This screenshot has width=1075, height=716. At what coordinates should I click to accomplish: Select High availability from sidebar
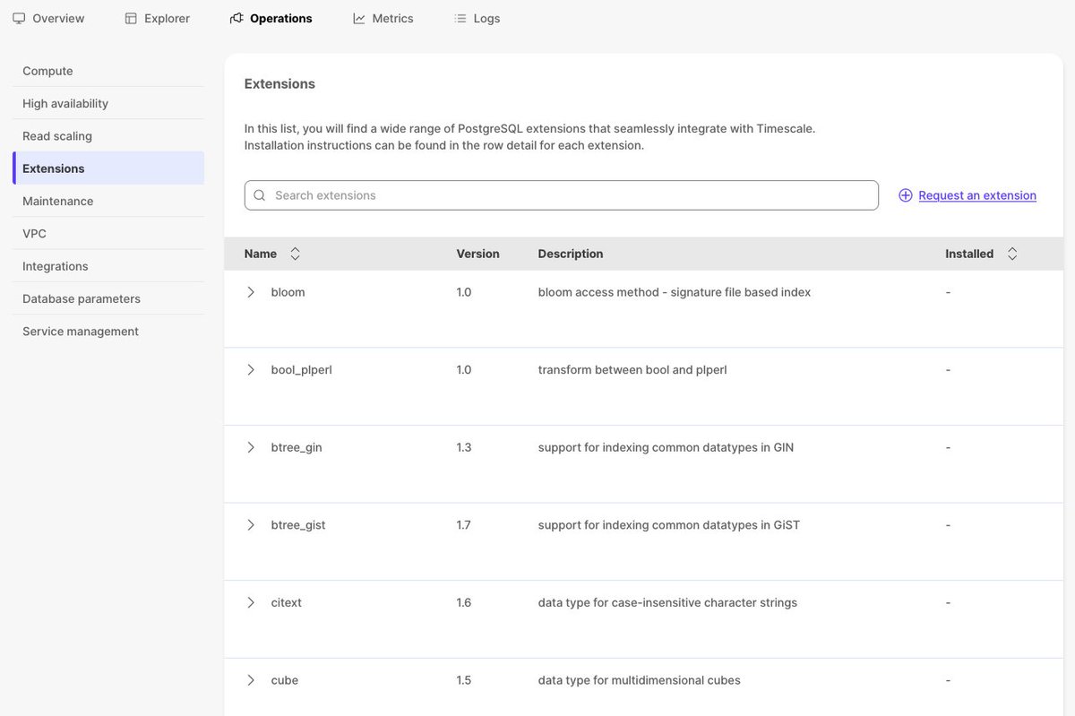[65, 103]
